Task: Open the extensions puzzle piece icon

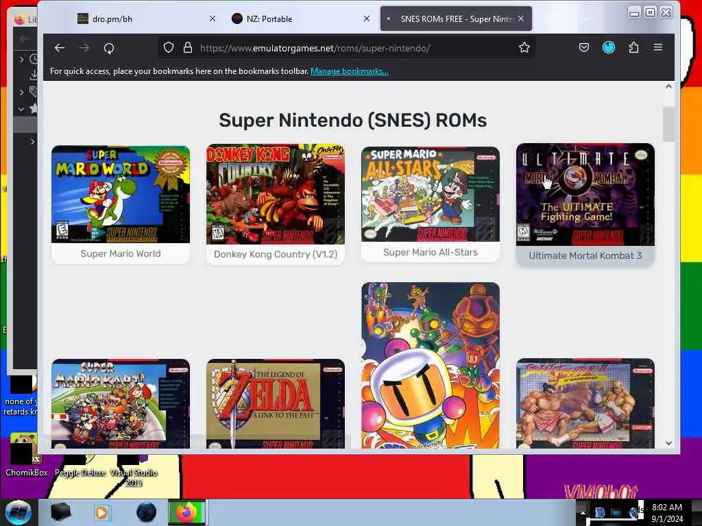Action: point(633,47)
